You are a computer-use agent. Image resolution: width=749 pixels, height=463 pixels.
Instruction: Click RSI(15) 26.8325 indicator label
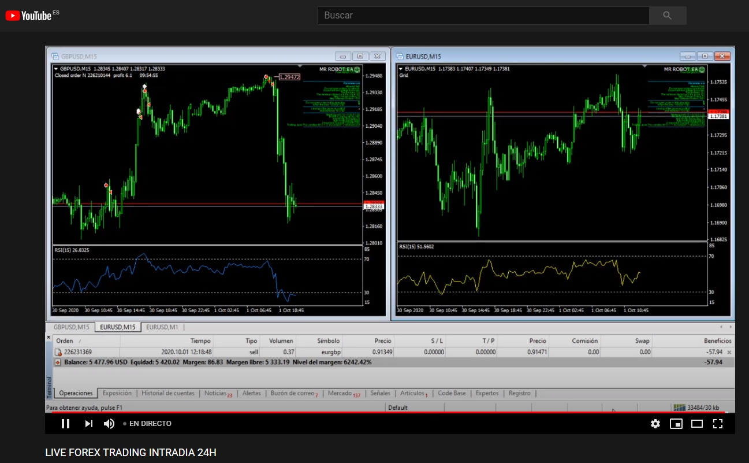(x=72, y=250)
